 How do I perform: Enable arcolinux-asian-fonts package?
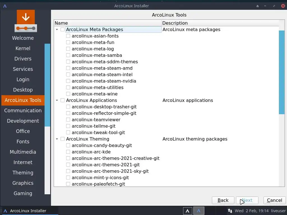[x=68, y=36]
